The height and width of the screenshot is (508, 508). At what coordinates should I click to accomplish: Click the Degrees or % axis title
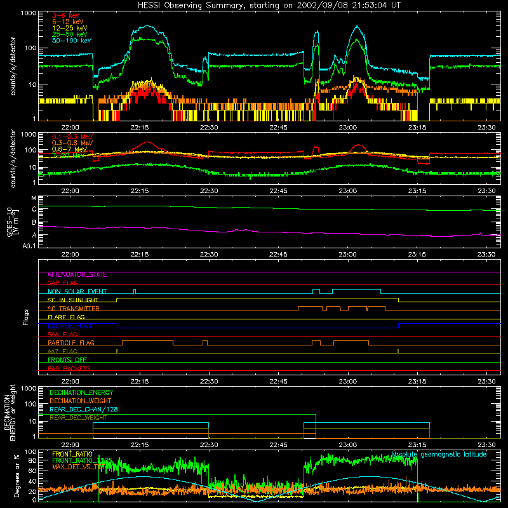(17, 476)
